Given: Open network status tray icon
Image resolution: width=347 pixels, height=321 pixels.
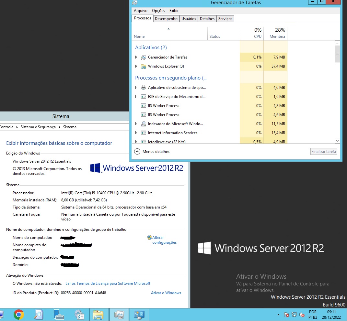Looking at the screenshot, I should (294, 315).
